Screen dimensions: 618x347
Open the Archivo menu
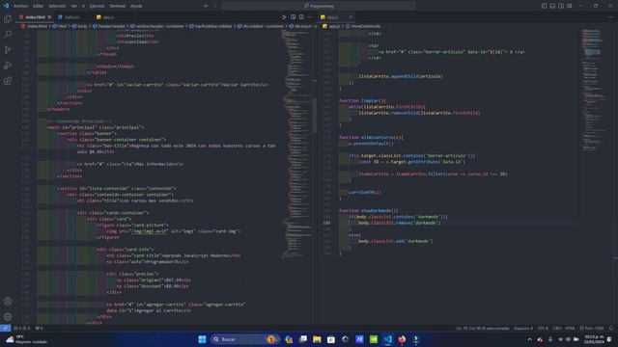pyautogui.click(x=20, y=6)
